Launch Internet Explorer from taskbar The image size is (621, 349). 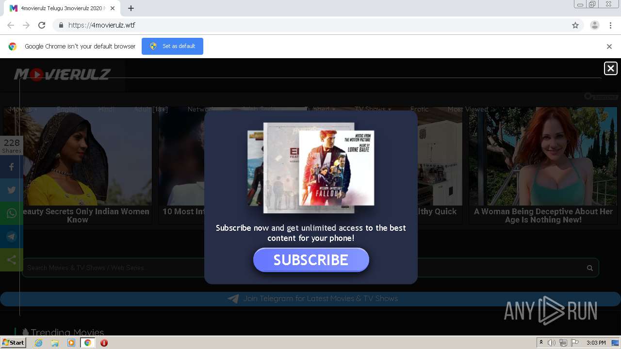(38, 343)
